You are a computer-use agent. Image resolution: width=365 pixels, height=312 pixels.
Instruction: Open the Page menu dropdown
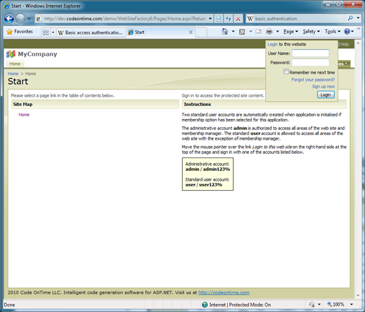pos(290,31)
